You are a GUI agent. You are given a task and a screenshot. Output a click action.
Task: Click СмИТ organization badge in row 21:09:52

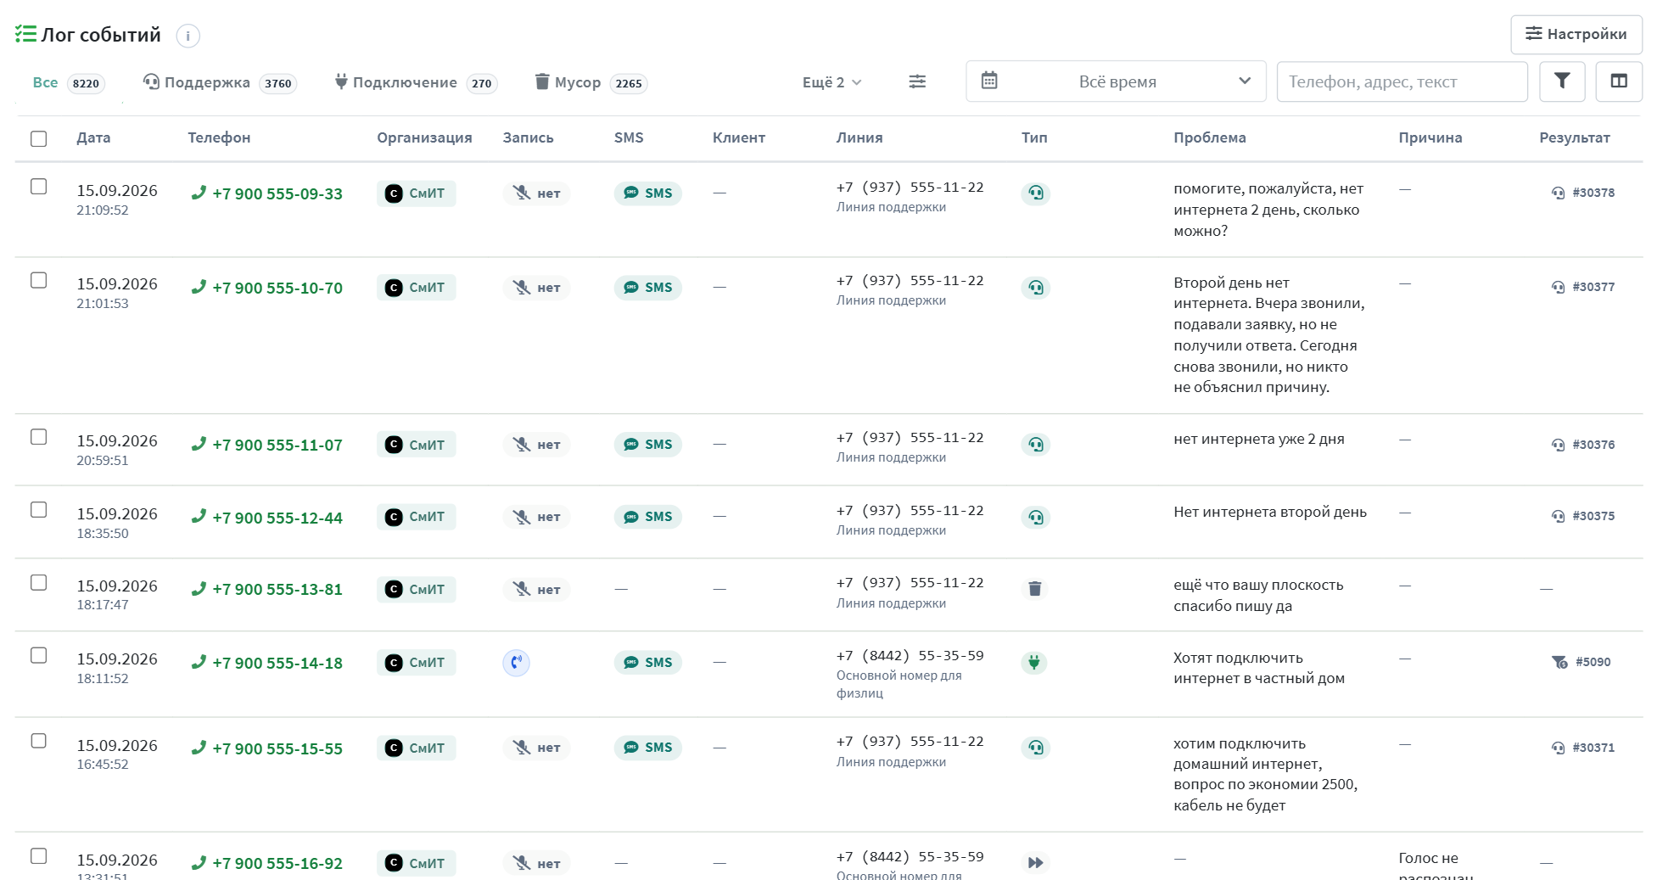click(x=417, y=193)
